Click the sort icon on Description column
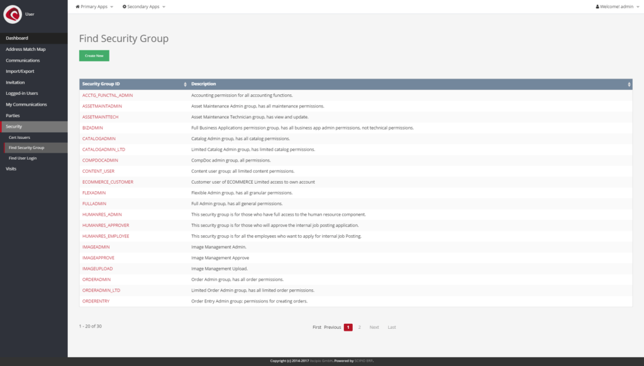The image size is (644, 366). [x=629, y=84]
